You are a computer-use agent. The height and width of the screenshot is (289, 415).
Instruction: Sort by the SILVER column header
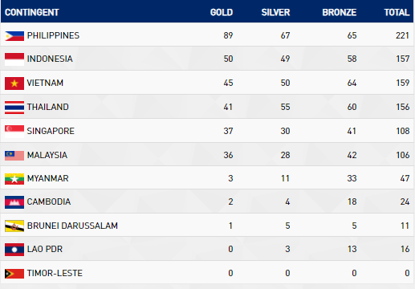tap(275, 12)
